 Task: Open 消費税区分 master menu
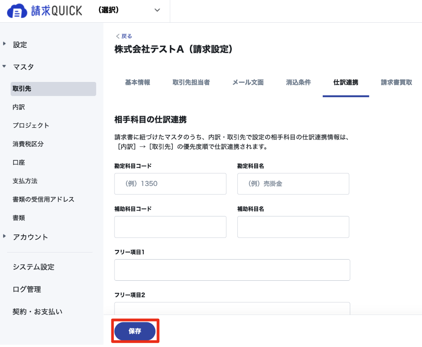click(x=28, y=144)
